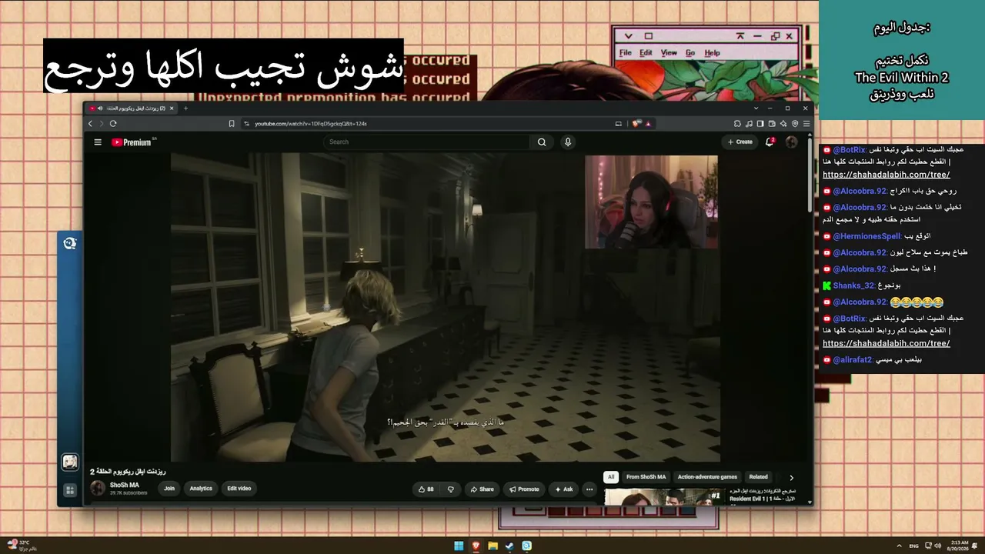Open the Windows Start menu
This screenshot has height=554, width=985.
click(x=459, y=546)
